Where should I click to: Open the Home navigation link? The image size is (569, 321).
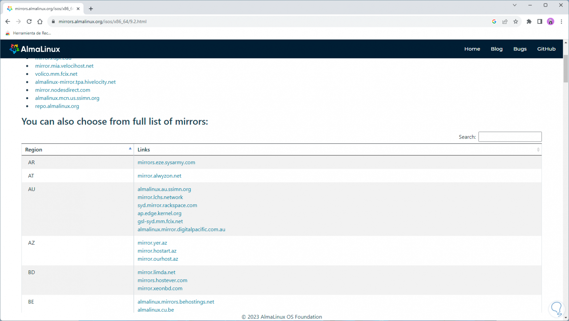(x=472, y=49)
